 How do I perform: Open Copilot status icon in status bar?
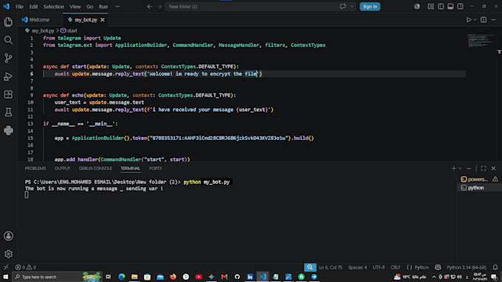click(438, 267)
